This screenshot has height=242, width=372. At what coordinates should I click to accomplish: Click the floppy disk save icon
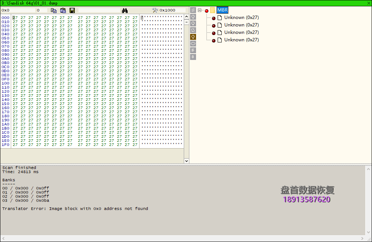(72, 10)
